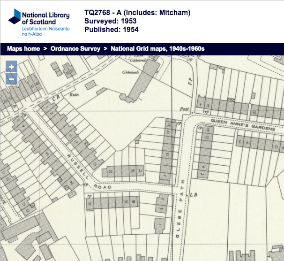Open National Grid maps, 1940s-1960s link
284x261 pixels.
point(158,48)
